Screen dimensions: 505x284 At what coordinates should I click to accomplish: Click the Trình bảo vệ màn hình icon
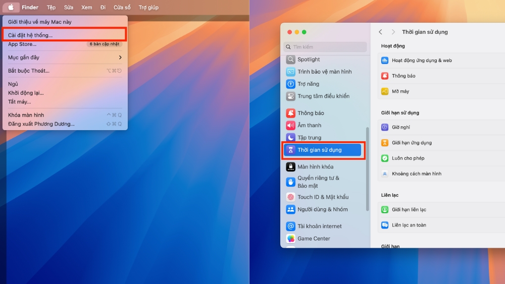point(290,72)
